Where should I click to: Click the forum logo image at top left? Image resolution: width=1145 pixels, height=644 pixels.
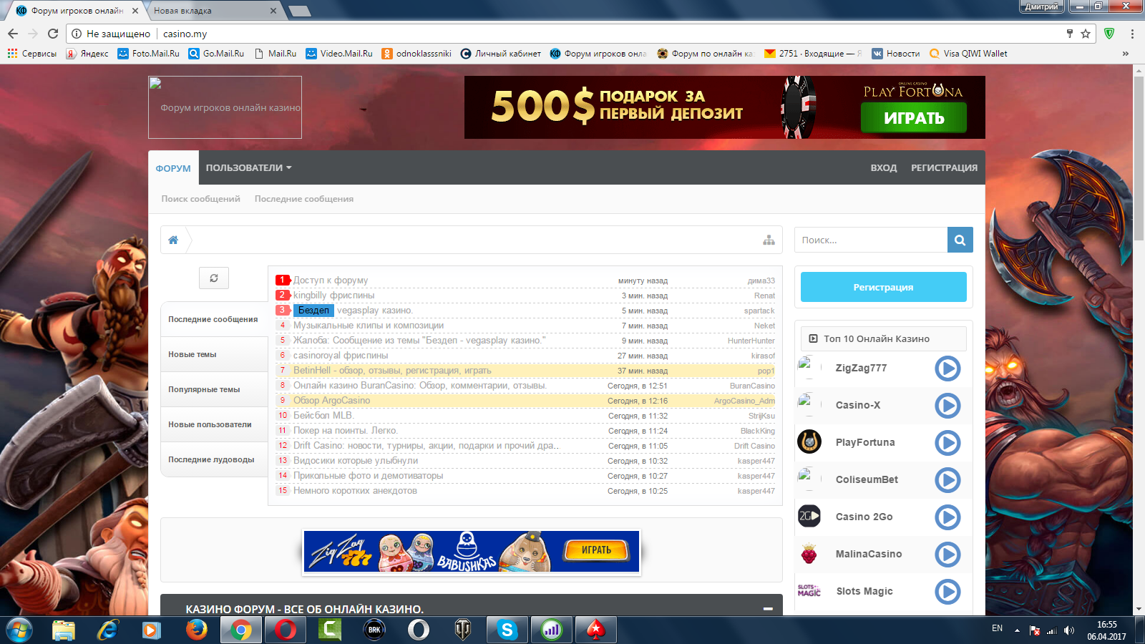(225, 107)
